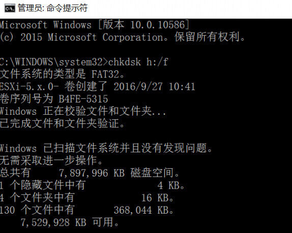
Task: Select the total disk space 7,897,996 KB value
Action: click(92, 173)
